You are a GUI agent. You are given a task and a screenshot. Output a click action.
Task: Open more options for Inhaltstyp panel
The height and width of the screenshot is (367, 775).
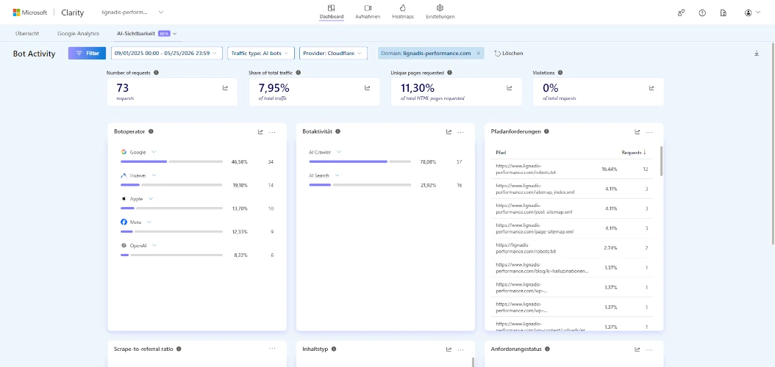tap(460, 349)
